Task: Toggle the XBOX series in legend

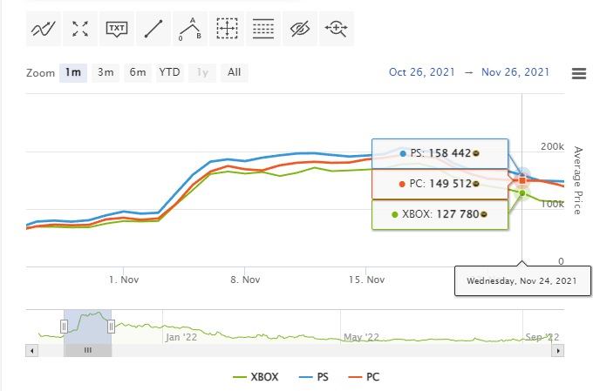Action: [x=256, y=377]
